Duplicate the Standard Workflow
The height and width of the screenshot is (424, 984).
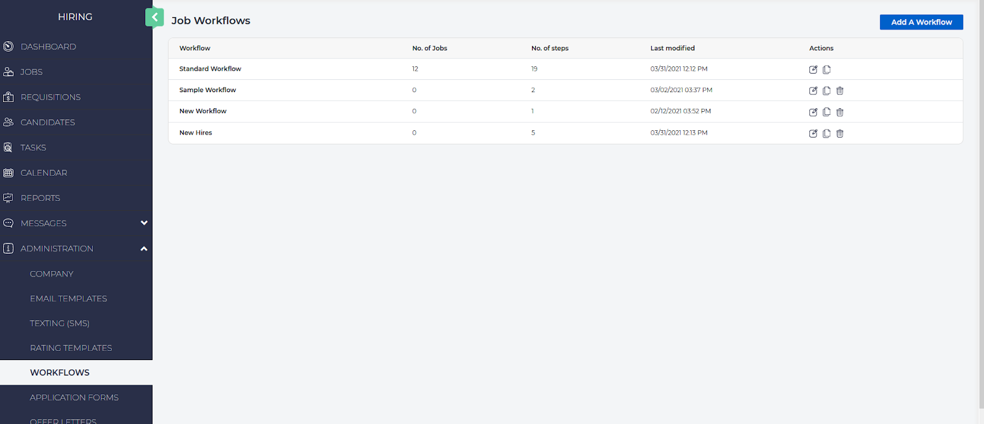827,69
